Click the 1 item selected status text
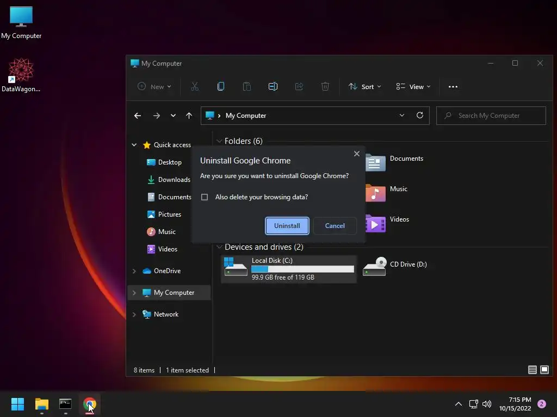Image resolution: width=557 pixels, height=417 pixels. 187,370
